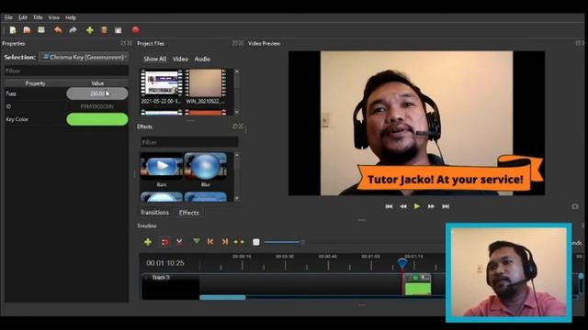Screen dimensions: 588x330
Task: Click the blue playhead marker on ruler
Action: 402,263
